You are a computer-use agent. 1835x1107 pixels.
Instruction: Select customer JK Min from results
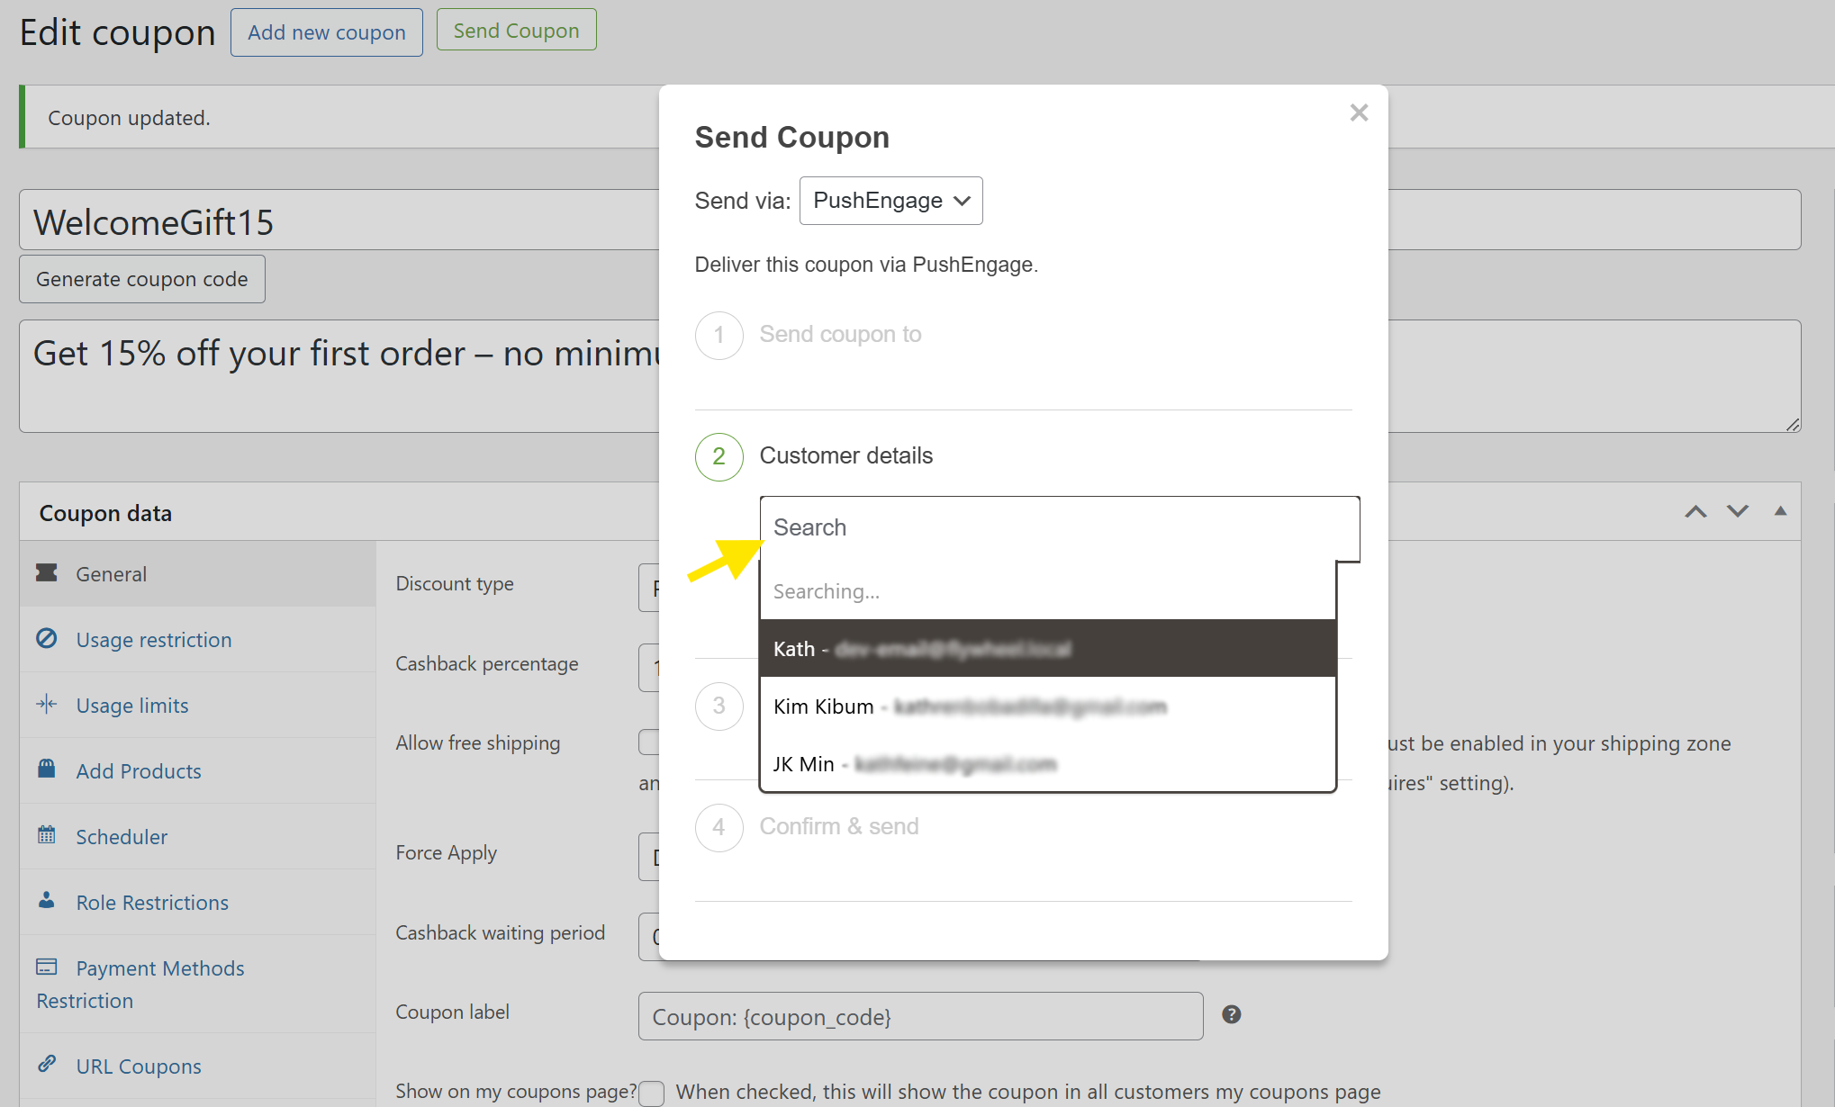[x=1047, y=763]
